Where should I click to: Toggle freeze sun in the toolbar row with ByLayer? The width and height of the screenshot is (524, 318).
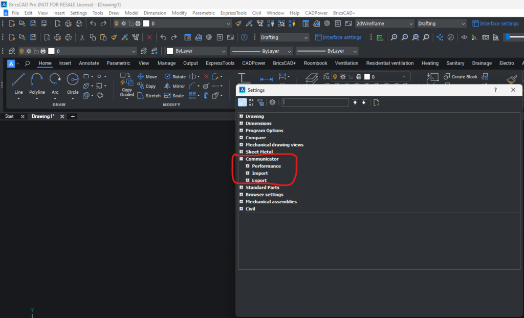(x=29, y=51)
